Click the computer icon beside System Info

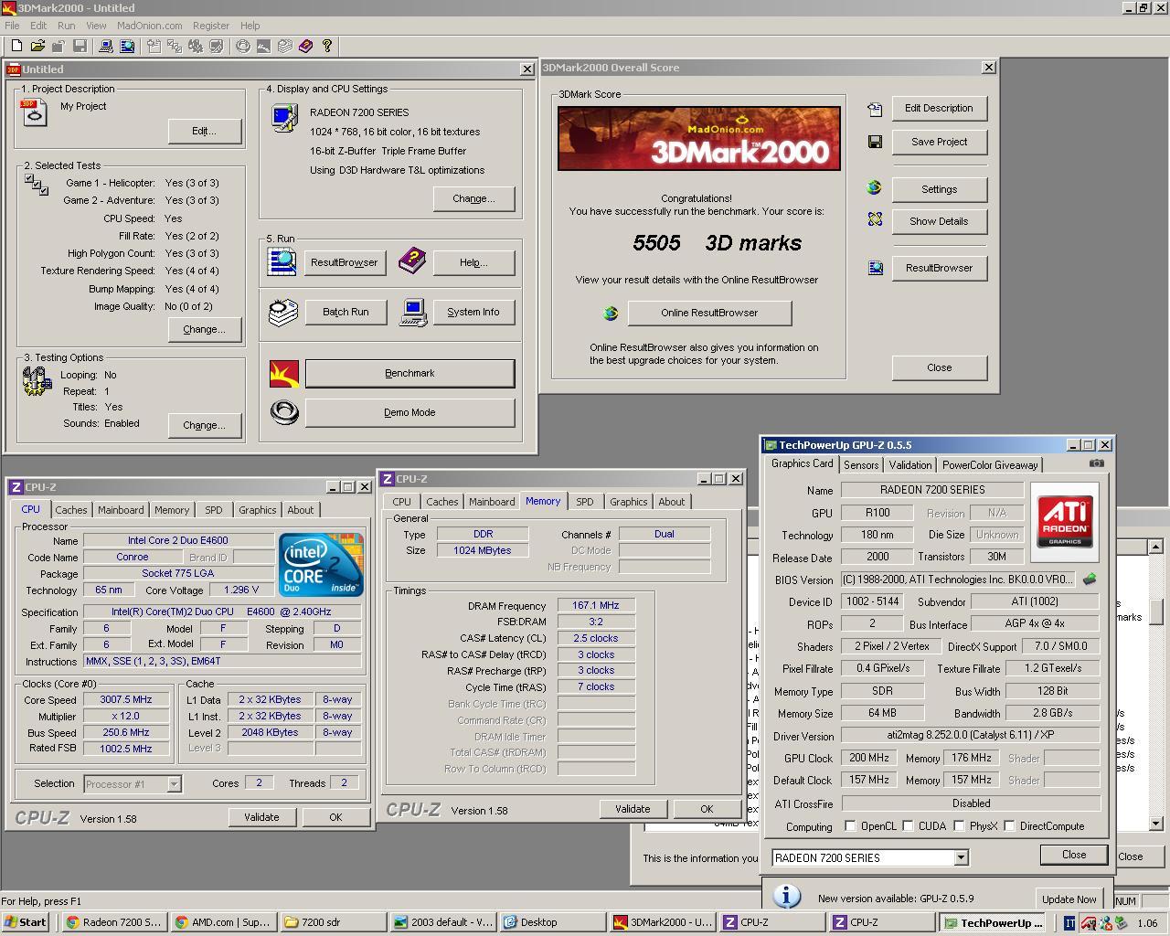[x=413, y=313]
